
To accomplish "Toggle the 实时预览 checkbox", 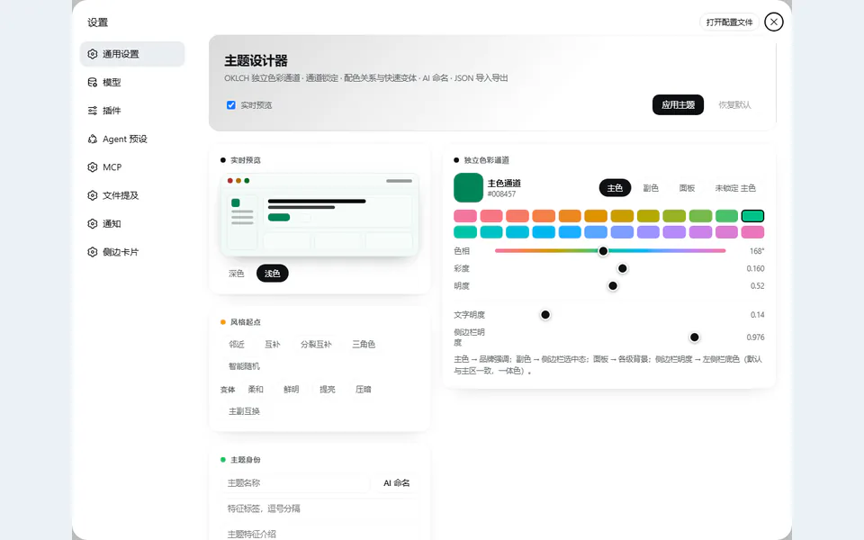I will (x=231, y=104).
